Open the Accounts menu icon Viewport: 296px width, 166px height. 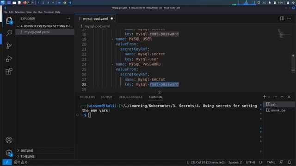coord(9,140)
